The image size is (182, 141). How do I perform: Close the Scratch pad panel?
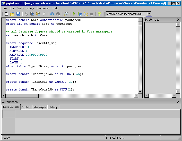(x=178, y=20)
